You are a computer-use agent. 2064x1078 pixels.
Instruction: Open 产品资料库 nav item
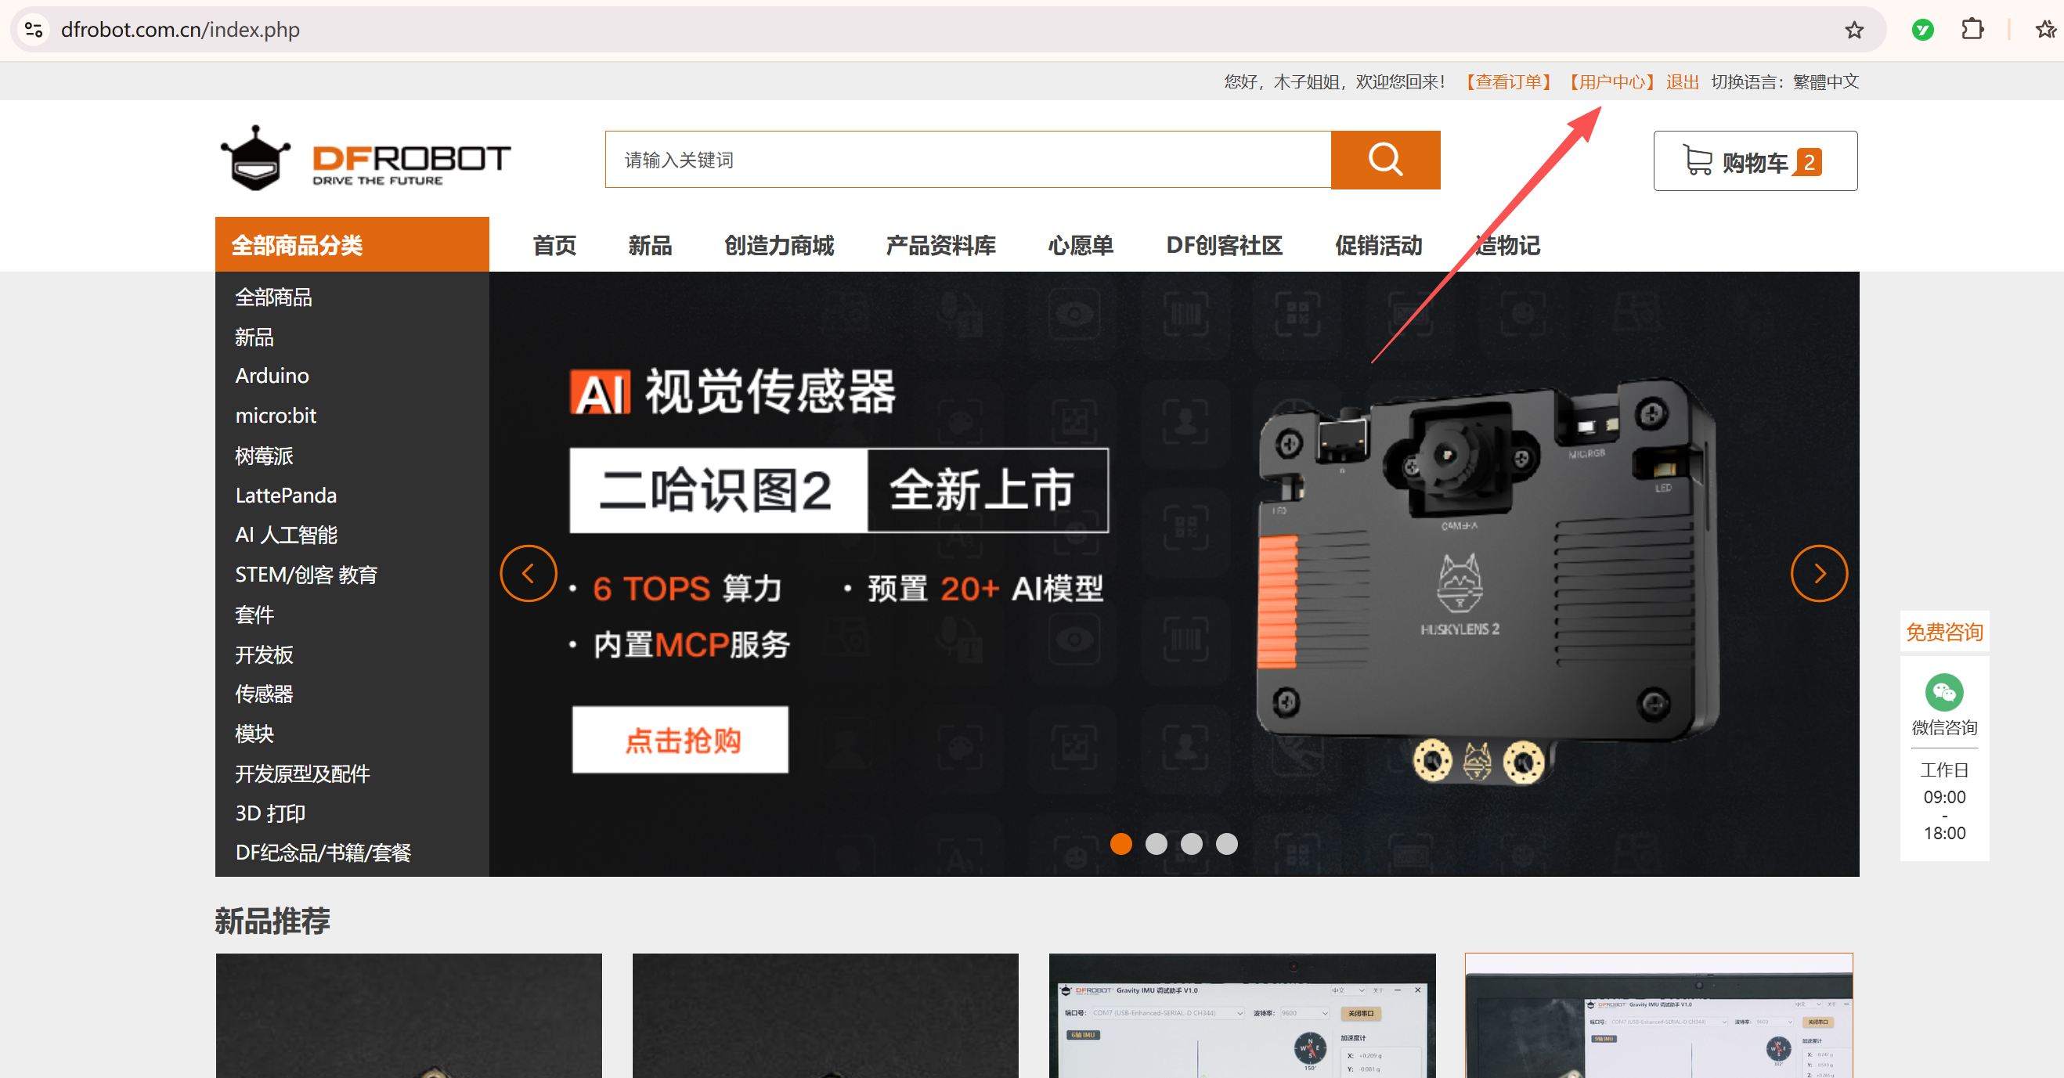pos(940,245)
